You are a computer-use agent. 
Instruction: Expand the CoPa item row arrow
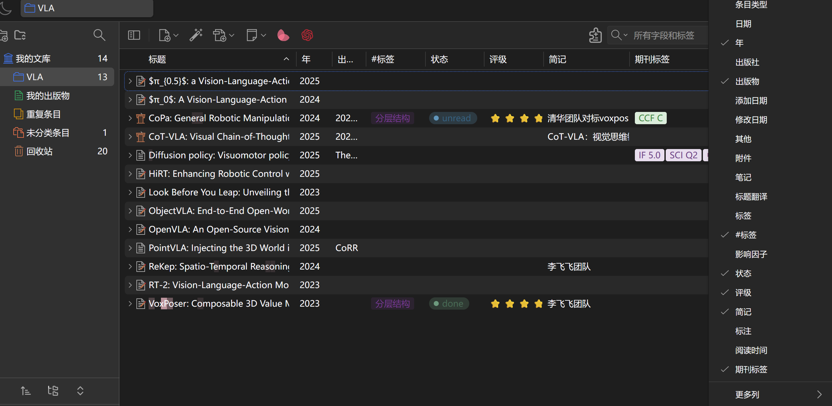(130, 118)
